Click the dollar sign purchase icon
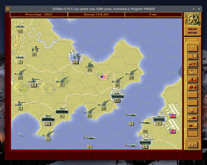 193,110
